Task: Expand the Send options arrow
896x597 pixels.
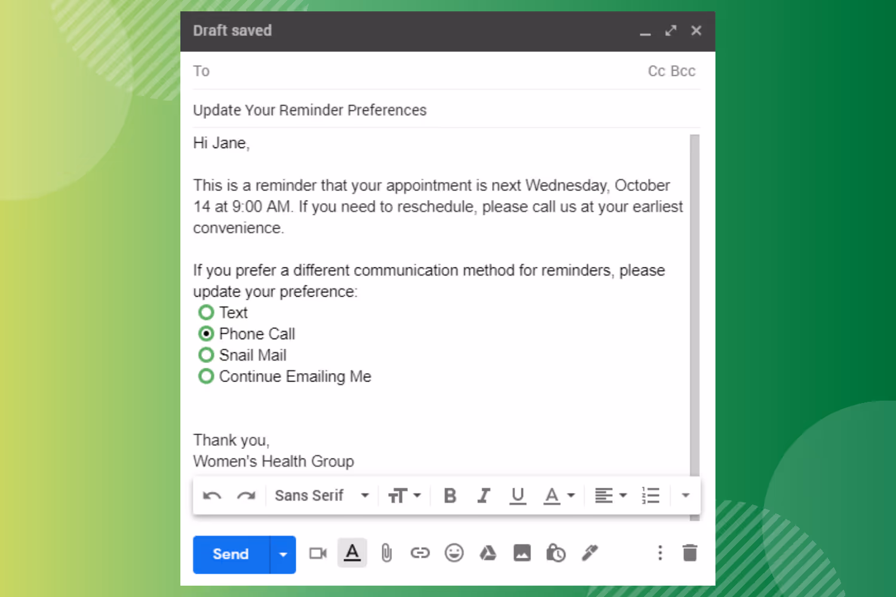Action: 283,555
